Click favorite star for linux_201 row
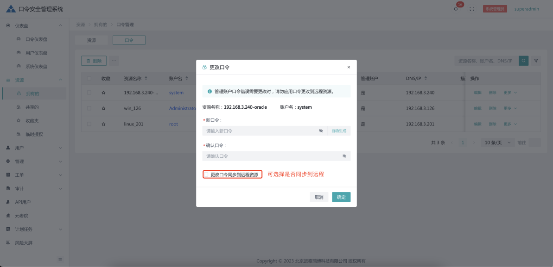The width and height of the screenshot is (553, 267). [x=103, y=124]
